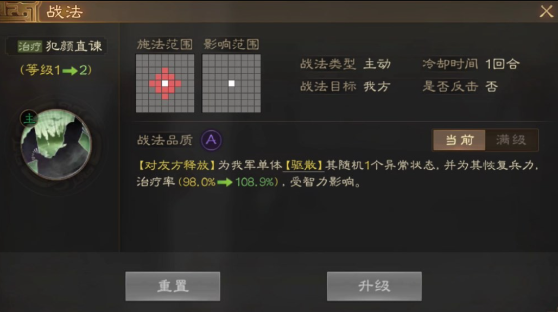The width and height of the screenshot is (558, 312).
Task: Click the 重置 button
Action: click(173, 286)
